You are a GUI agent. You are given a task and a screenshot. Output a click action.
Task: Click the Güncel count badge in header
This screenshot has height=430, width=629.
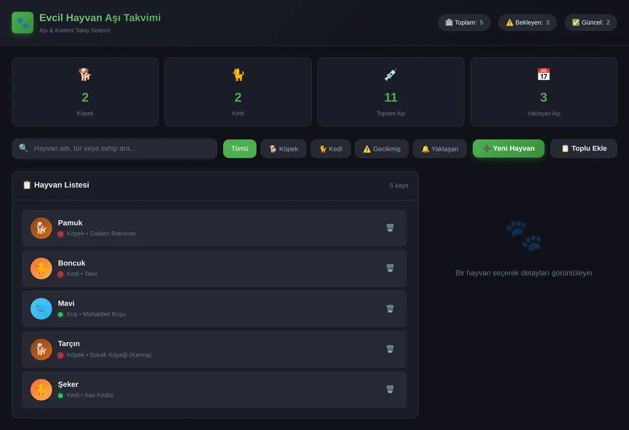591,23
